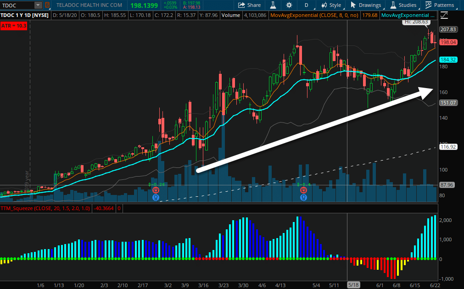The height and width of the screenshot is (289, 464).
Task: Click the 207.83 price axis label
Action: pyautogui.click(x=448, y=29)
